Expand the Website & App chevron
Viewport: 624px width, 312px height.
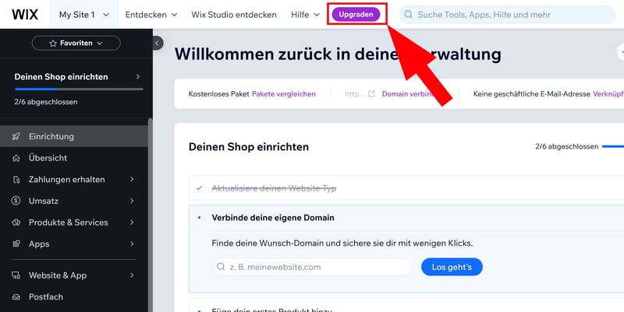(132, 275)
